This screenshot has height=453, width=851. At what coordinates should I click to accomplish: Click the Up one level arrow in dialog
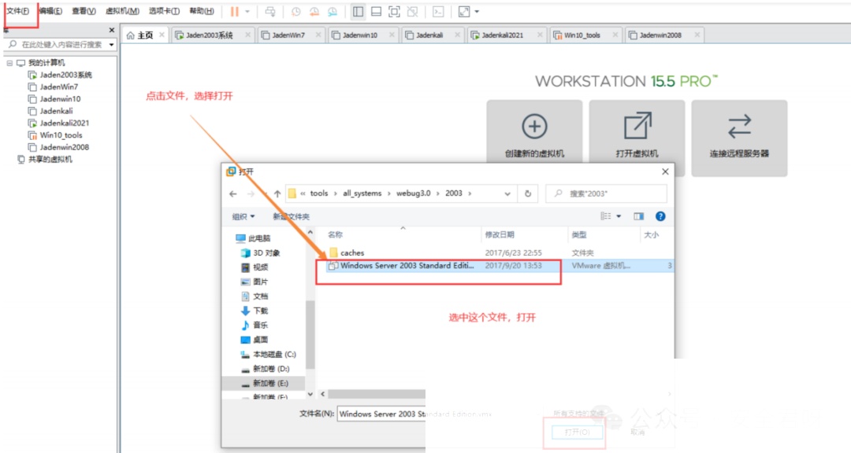pyautogui.click(x=277, y=194)
